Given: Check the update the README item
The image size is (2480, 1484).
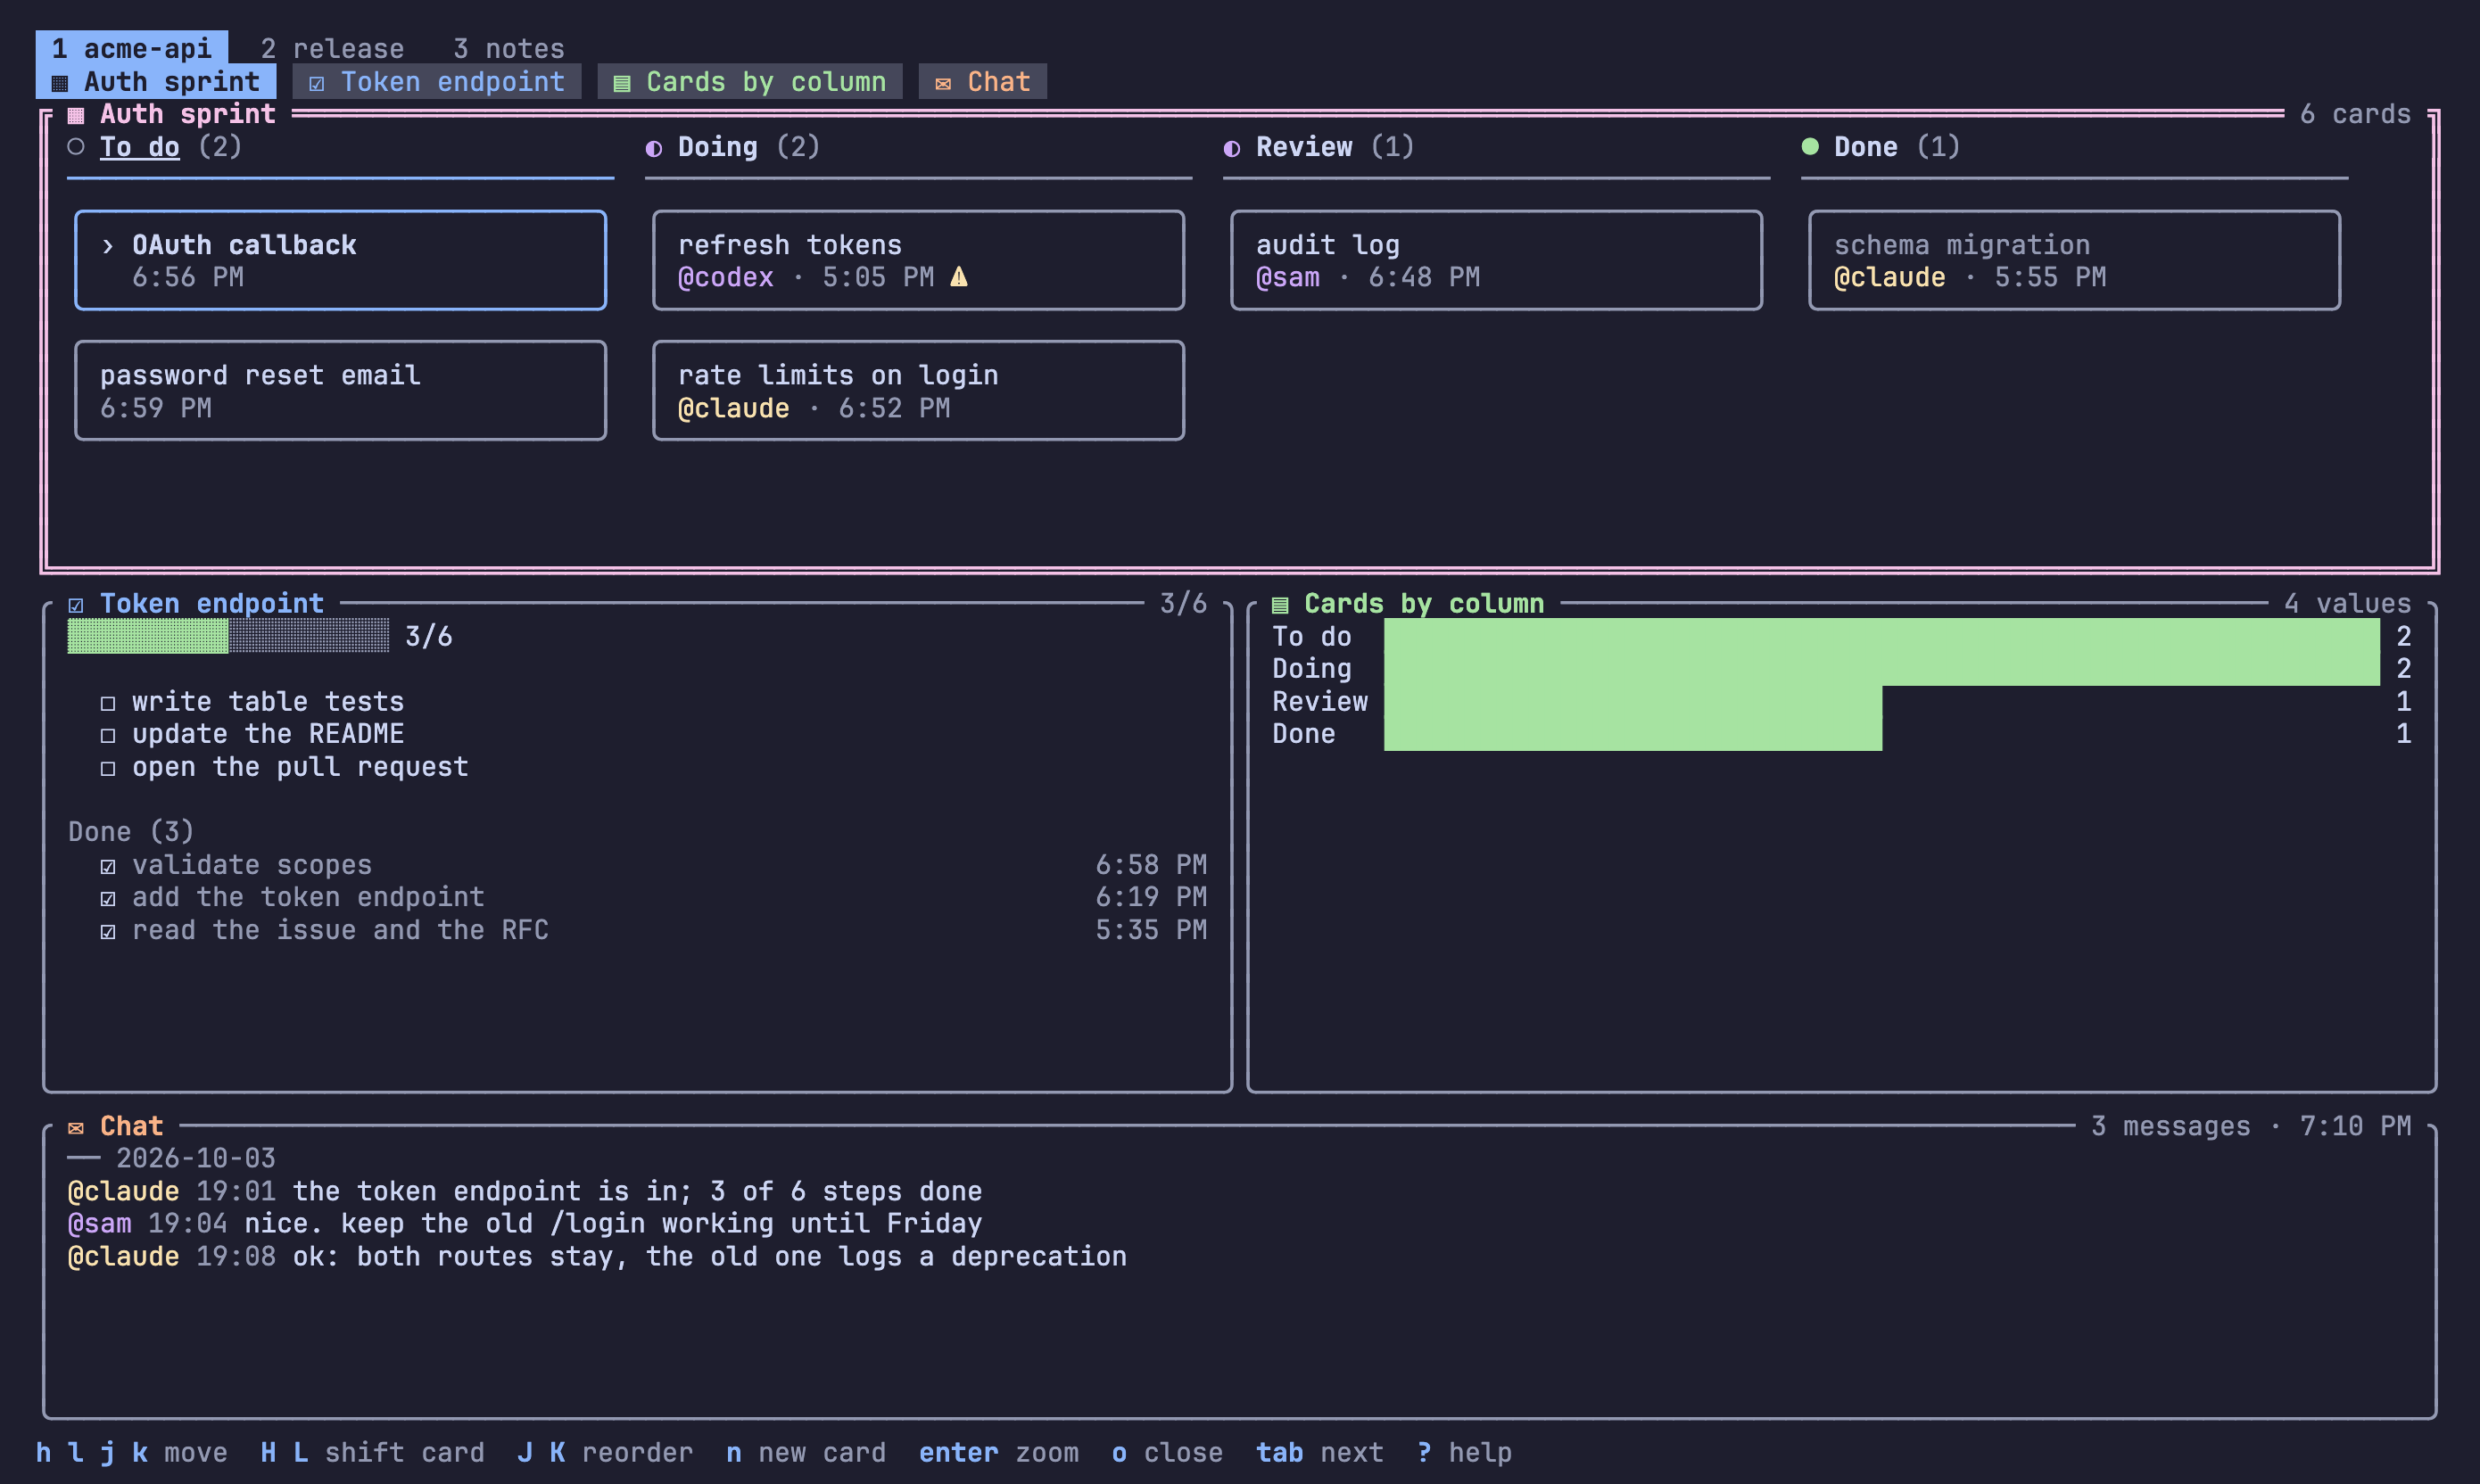Looking at the screenshot, I should click(x=108, y=736).
